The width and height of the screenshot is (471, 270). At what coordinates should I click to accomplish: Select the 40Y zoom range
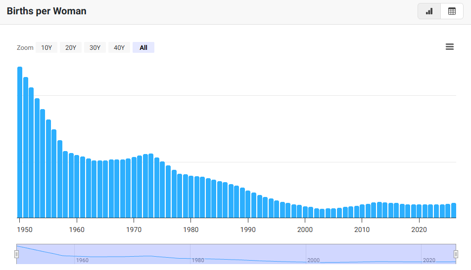[x=119, y=48]
